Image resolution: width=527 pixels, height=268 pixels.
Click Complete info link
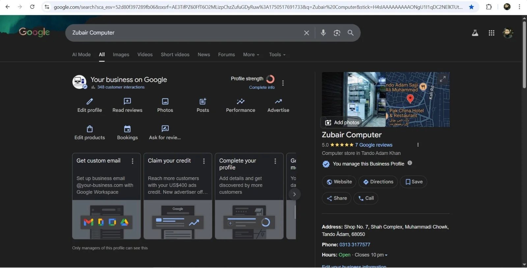point(262,87)
